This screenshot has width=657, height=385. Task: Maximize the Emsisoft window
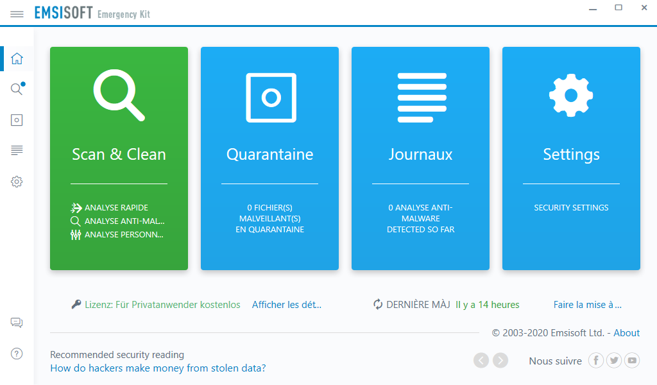[x=619, y=8]
